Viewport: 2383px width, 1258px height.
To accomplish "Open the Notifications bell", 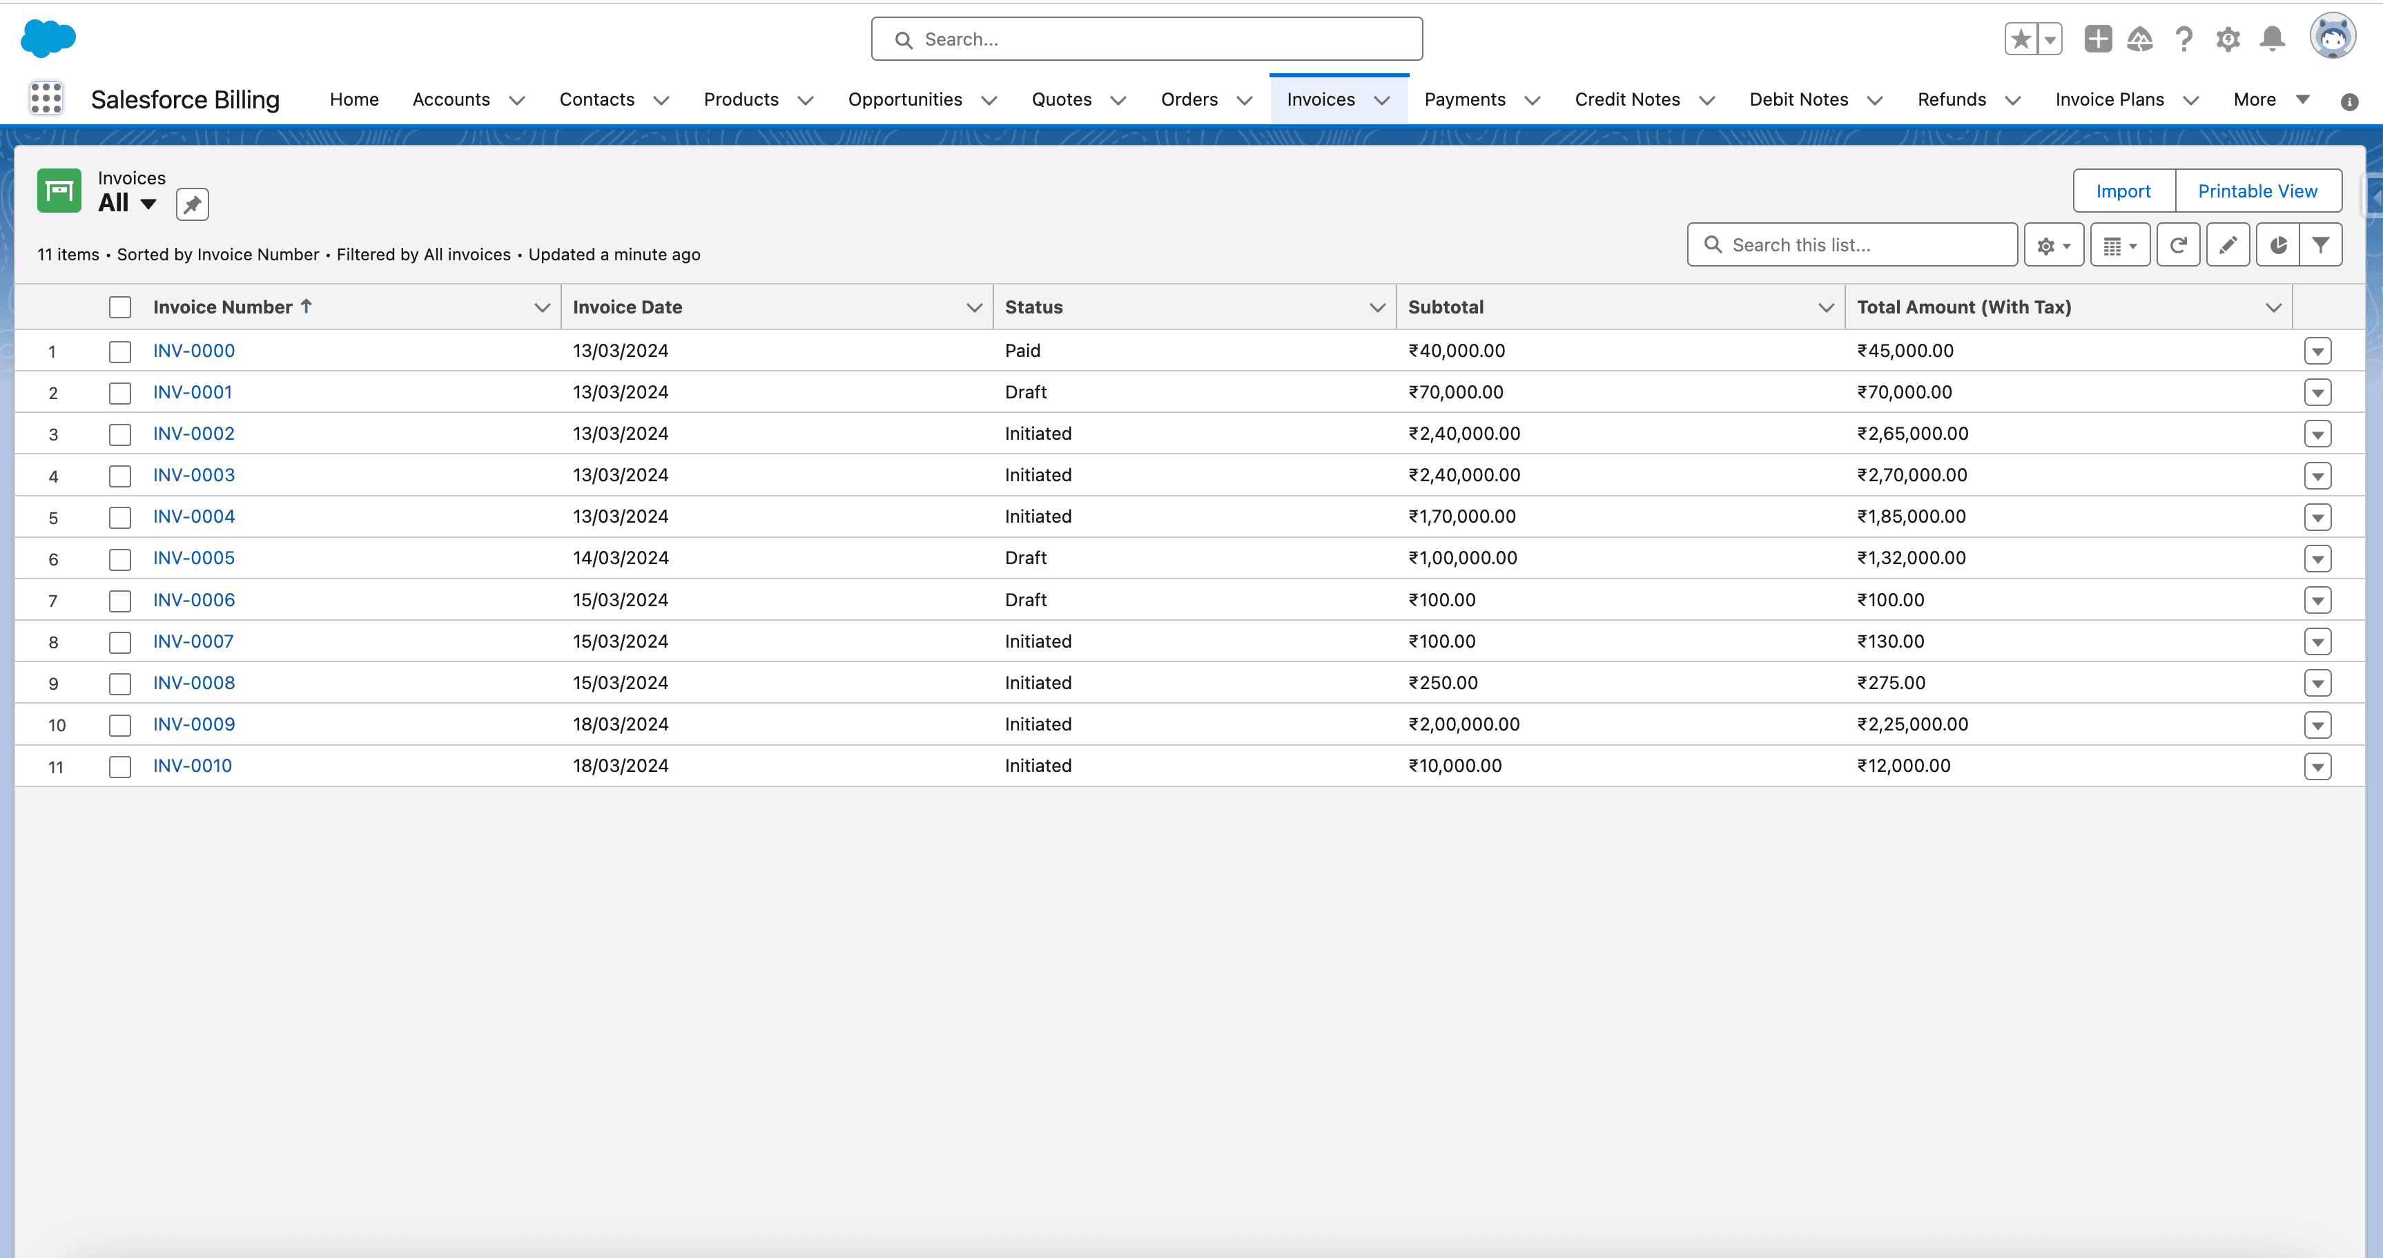I will coord(2272,39).
